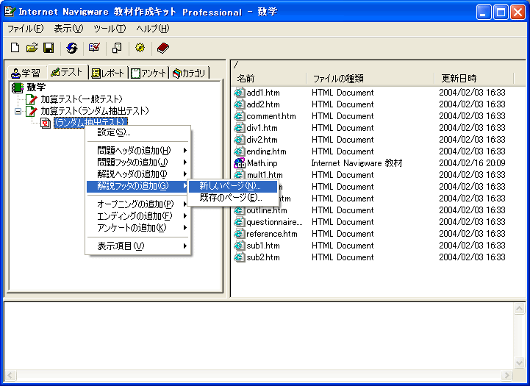Choose 解説フッタの追加(G) menu entry
Image resolution: width=530 pixels, height=386 pixels.
137,186
